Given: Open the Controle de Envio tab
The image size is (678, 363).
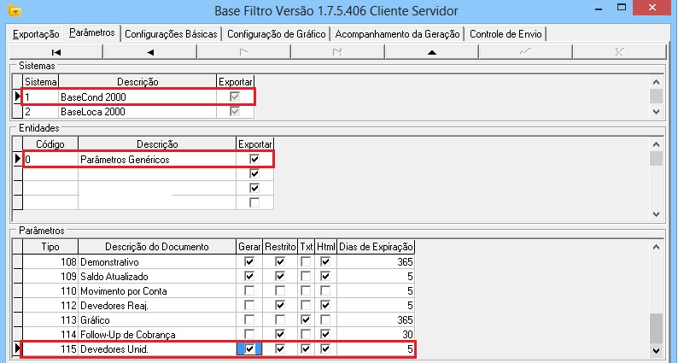Looking at the screenshot, I should click(506, 34).
